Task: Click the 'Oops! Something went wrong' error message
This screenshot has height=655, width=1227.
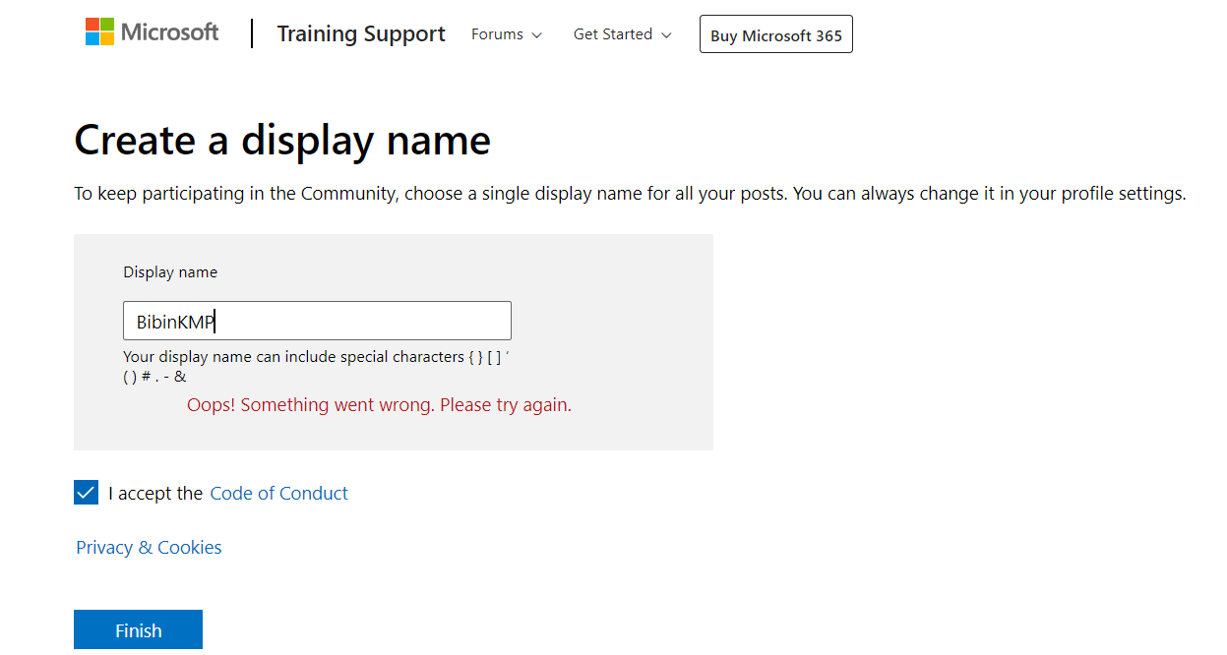Action: [379, 405]
